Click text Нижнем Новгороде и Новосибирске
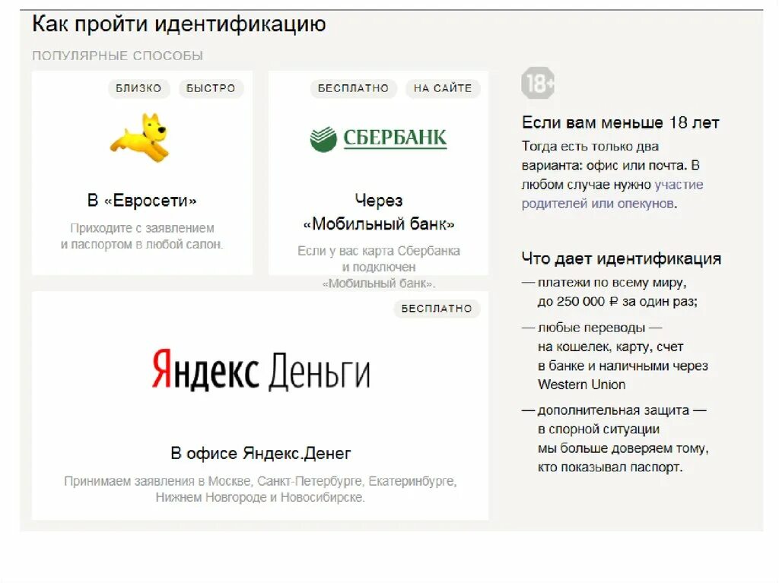Screen dimensions: 779x583 260,497
